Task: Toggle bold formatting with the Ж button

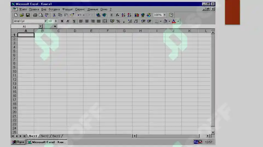Action: [x=62, y=21]
